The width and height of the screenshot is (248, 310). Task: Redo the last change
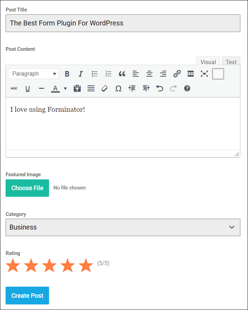(173, 88)
